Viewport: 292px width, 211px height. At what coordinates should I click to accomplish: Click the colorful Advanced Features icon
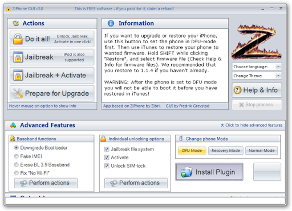pyautogui.click(x=13, y=125)
